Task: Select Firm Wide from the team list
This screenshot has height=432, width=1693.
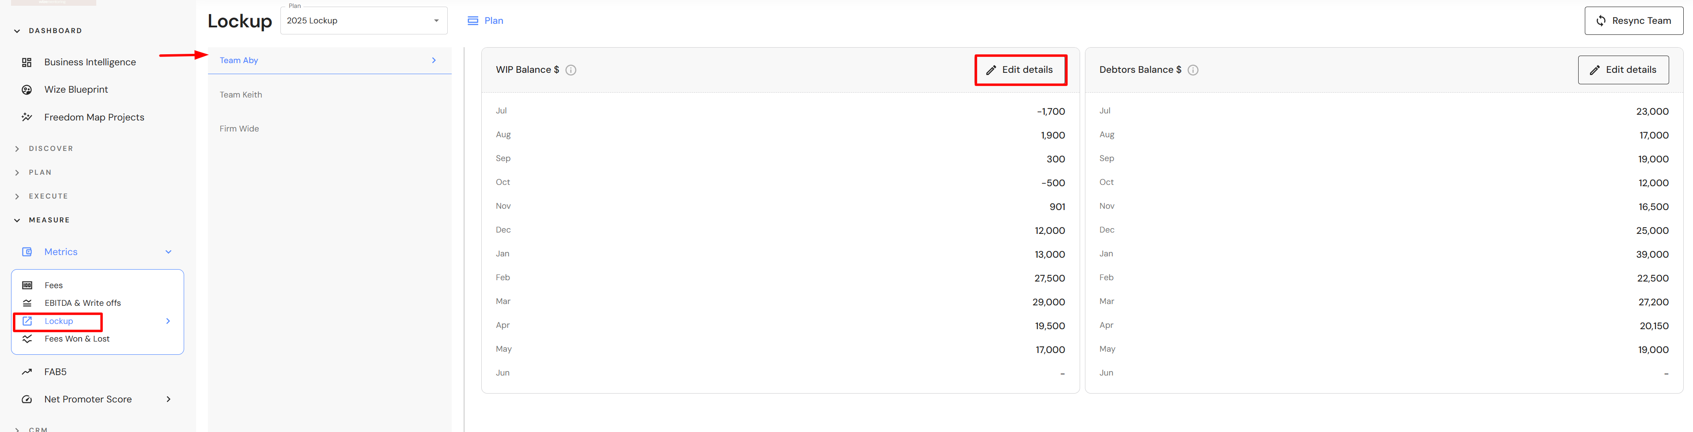Action: tap(239, 129)
